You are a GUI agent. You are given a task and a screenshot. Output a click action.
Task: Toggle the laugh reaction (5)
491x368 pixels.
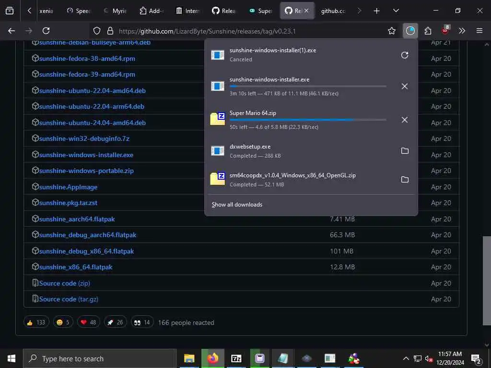point(63,322)
